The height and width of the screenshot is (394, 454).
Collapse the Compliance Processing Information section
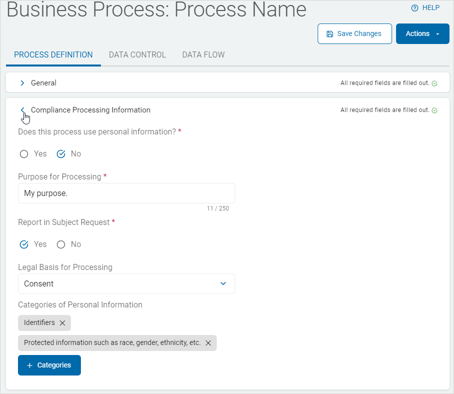coord(22,110)
